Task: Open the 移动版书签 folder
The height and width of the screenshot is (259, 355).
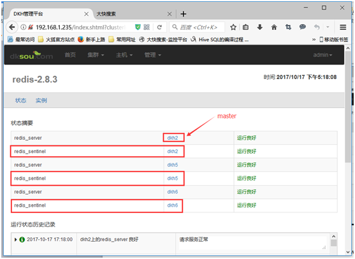Action: pyautogui.click(x=334, y=40)
